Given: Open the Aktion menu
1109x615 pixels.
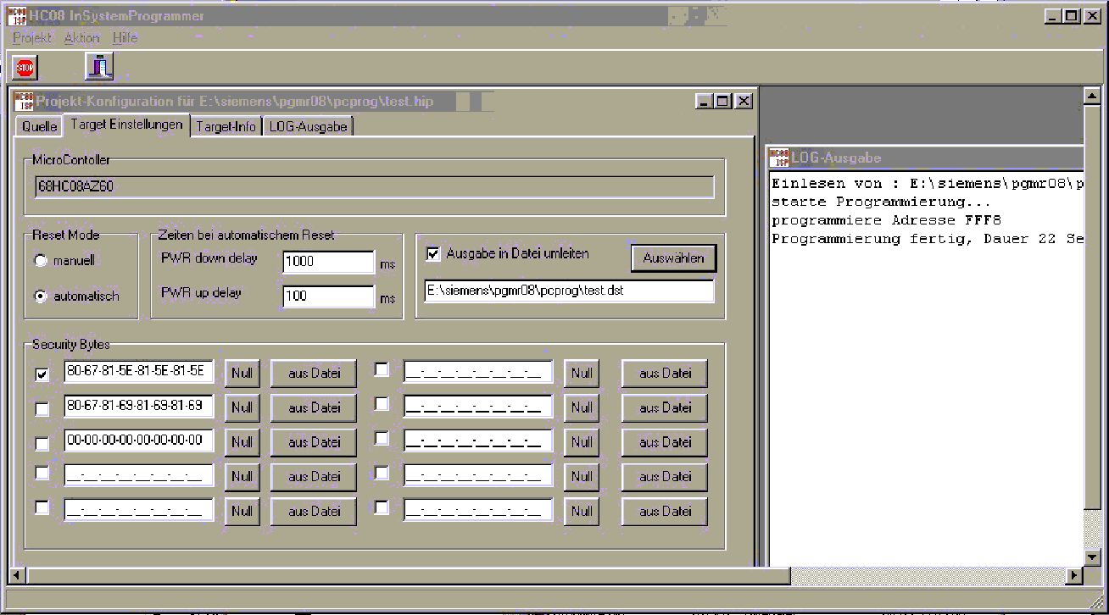Looking at the screenshot, I should [82, 38].
